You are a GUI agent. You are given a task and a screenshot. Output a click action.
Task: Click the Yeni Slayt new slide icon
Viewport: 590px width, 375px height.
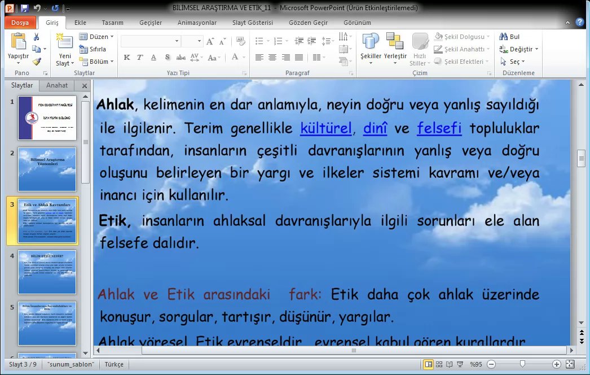[x=65, y=41]
